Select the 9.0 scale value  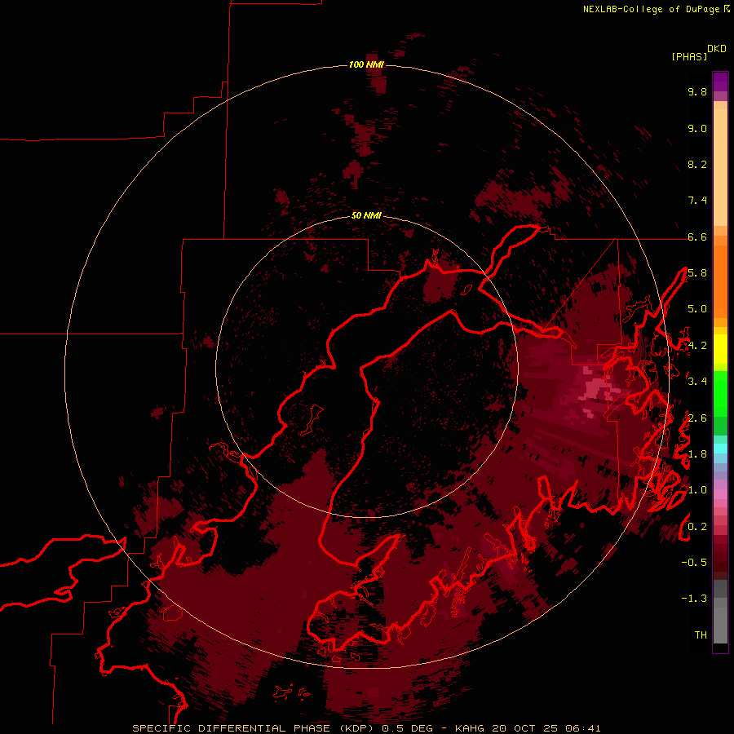point(697,128)
